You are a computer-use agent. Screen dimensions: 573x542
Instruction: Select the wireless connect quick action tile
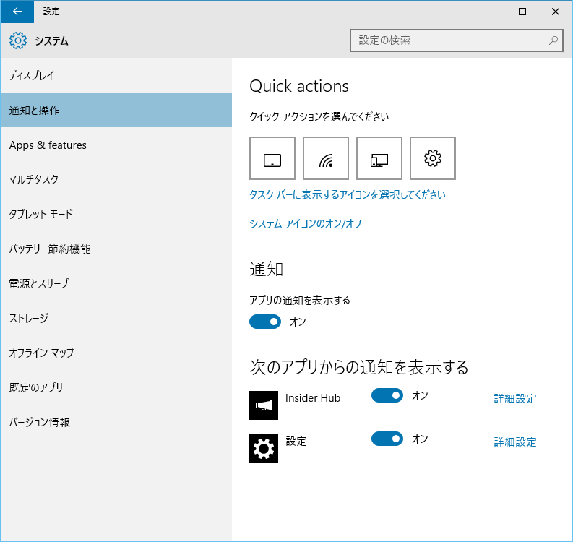click(x=326, y=158)
